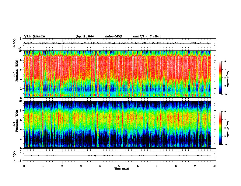Click the ch.1 voltage waveform trace
The image size is (241, 186).
point(117,43)
